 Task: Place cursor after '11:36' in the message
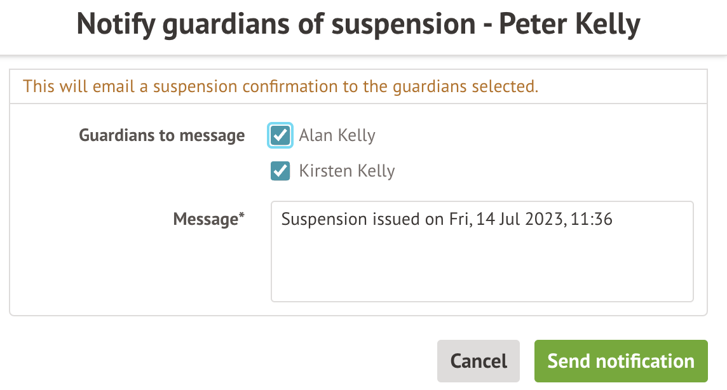pos(613,219)
